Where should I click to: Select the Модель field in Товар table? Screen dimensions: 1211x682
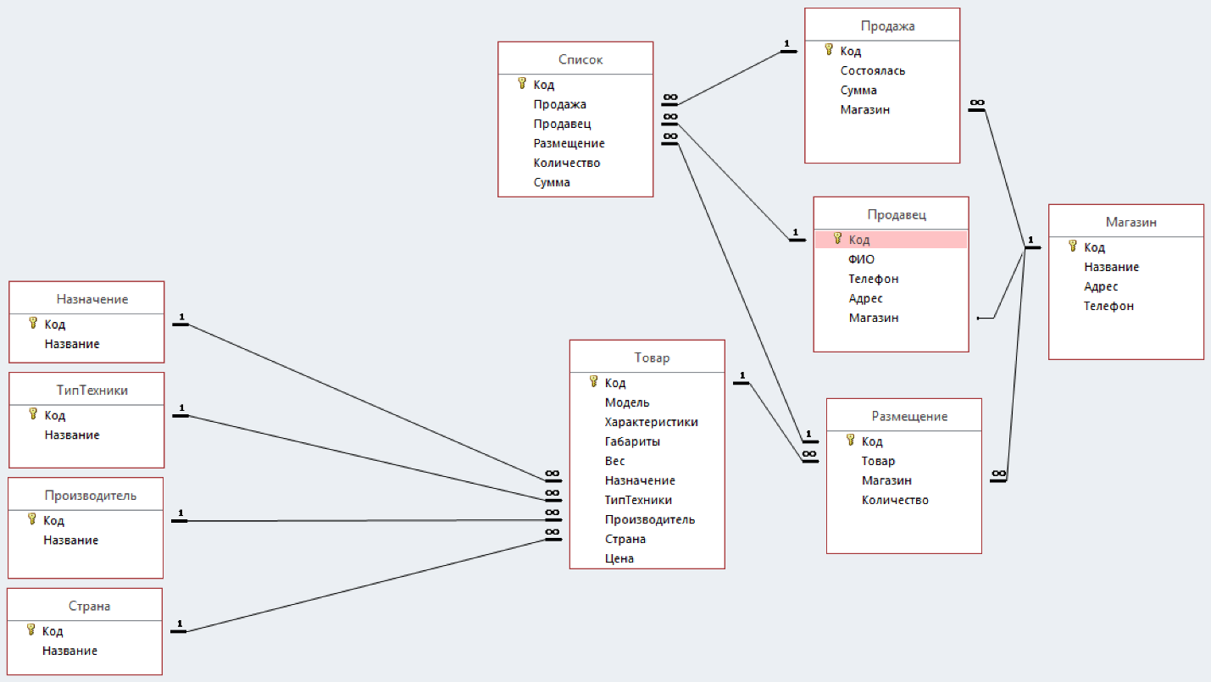pos(647,402)
